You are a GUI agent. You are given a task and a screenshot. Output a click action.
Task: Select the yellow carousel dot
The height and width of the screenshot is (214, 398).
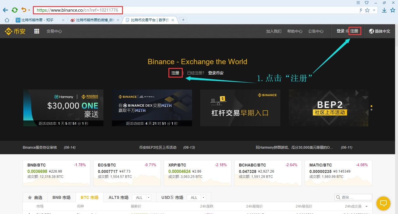pos(371,106)
